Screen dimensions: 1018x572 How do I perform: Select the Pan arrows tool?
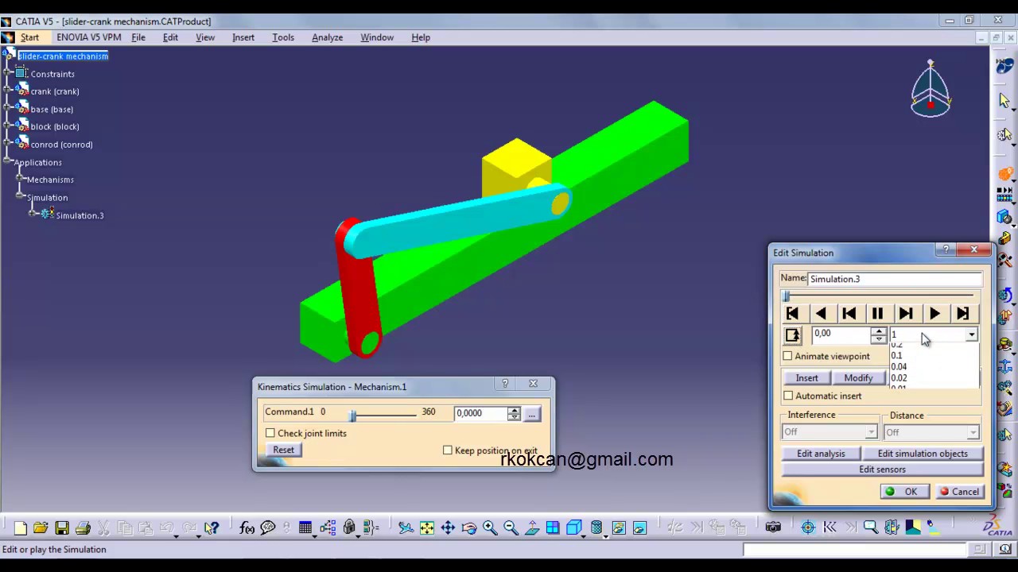[x=448, y=528]
